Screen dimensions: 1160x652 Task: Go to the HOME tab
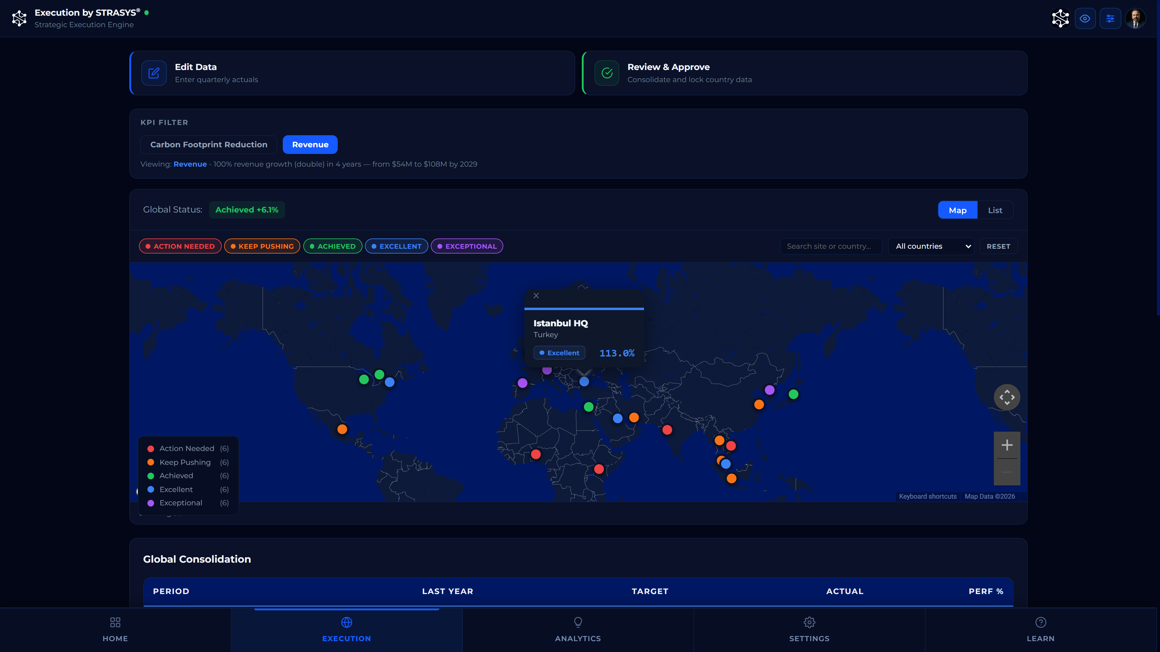pos(115,629)
